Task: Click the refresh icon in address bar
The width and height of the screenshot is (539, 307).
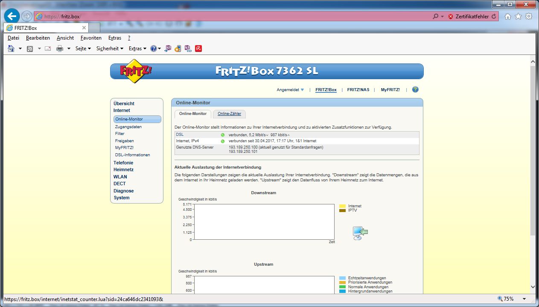Action: pyautogui.click(x=494, y=16)
